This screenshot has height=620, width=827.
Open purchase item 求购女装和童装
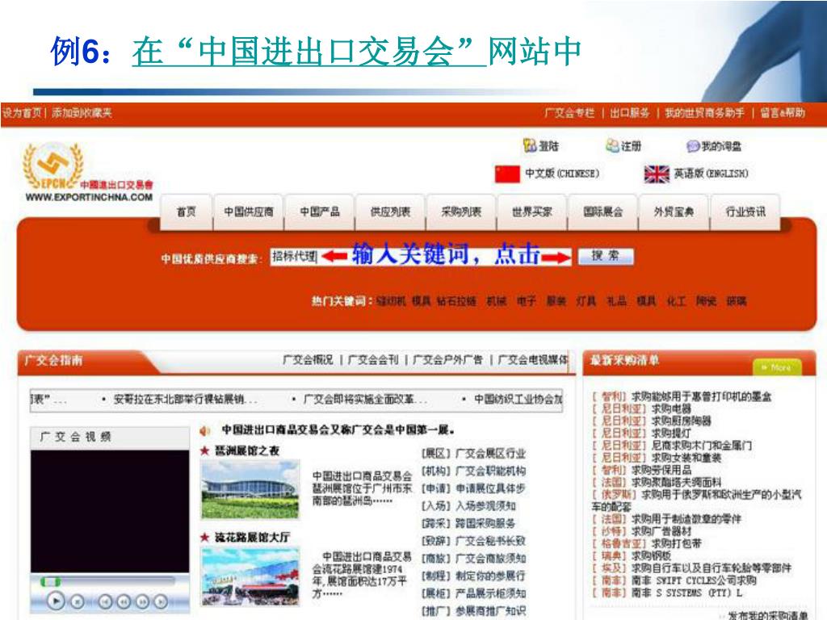686,459
